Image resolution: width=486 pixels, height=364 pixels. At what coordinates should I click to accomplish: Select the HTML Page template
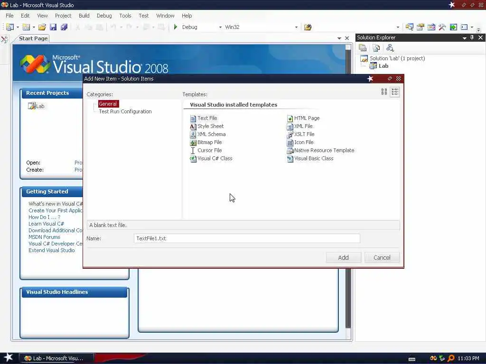click(x=303, y=118)
